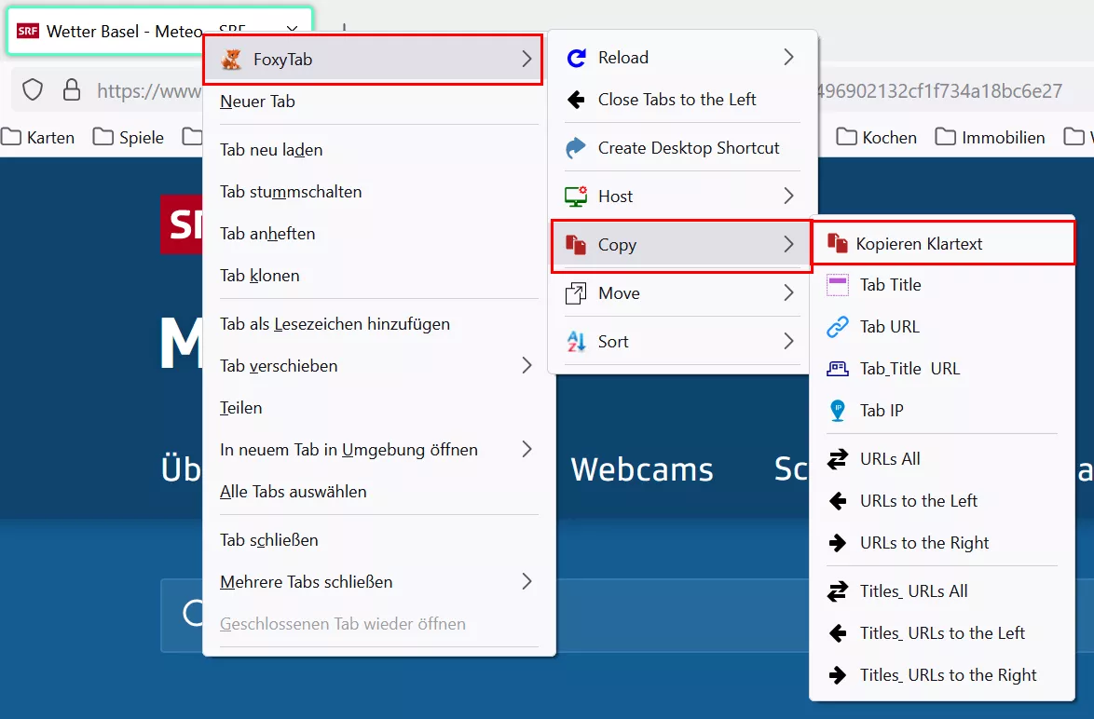Expand the FoxyTab submenu arrow

point(526,60)
